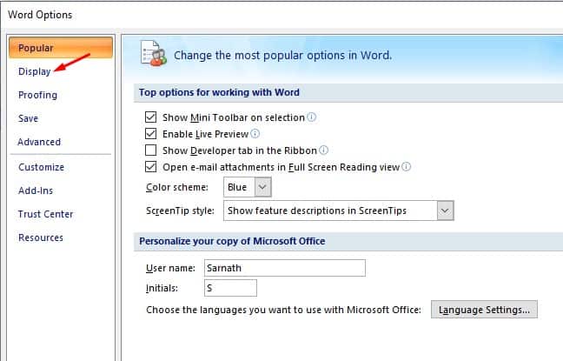Click 'Change the most popular options in Word.'

click(283, 56)
